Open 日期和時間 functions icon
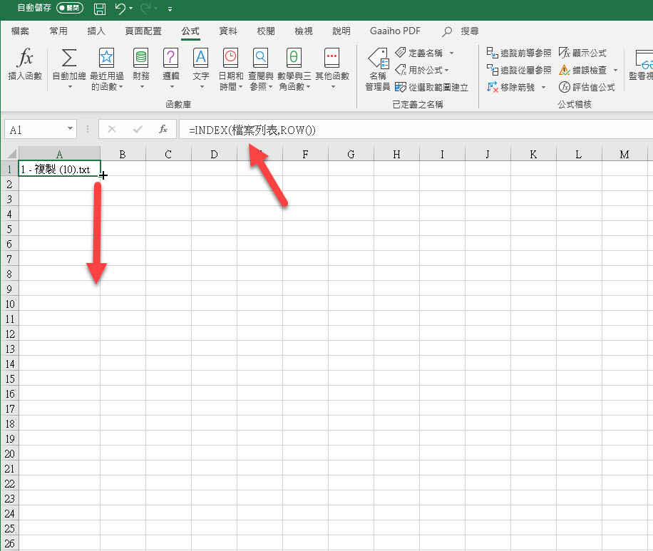Viewport: 653px width, 551px height. click(230, 58)
